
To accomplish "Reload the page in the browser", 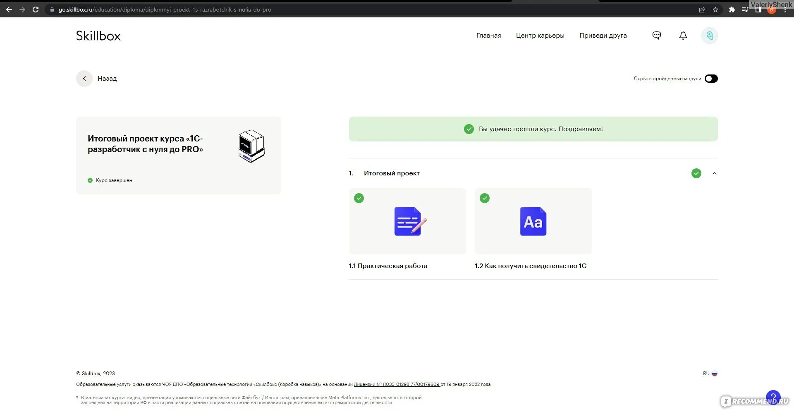I will (36, 10).
